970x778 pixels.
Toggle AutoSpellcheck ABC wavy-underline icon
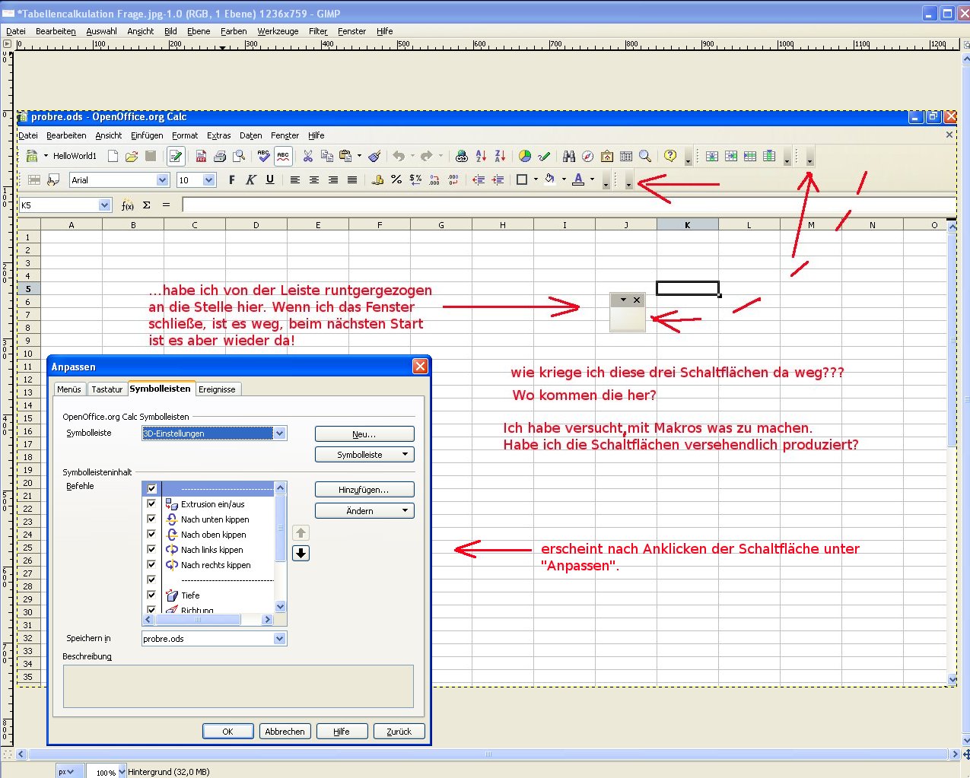tap(283, 156)
